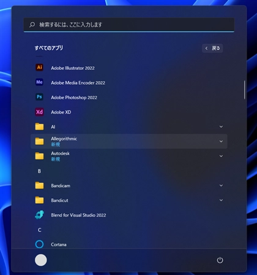Launch Adobe Media Encoder 2022 icon
The height and width of the screenshot is (275, 257).
(39, 82)
